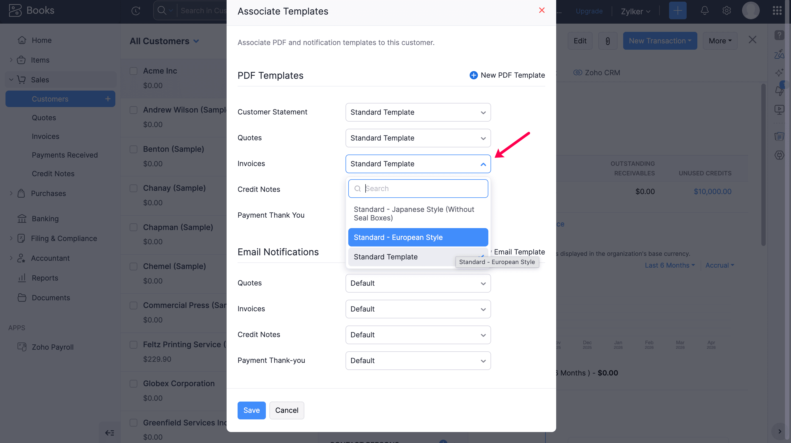This screenshot has width=791, height=443.
Task: Collapse sidebar using bottom arrow icon
Action: 110,433
